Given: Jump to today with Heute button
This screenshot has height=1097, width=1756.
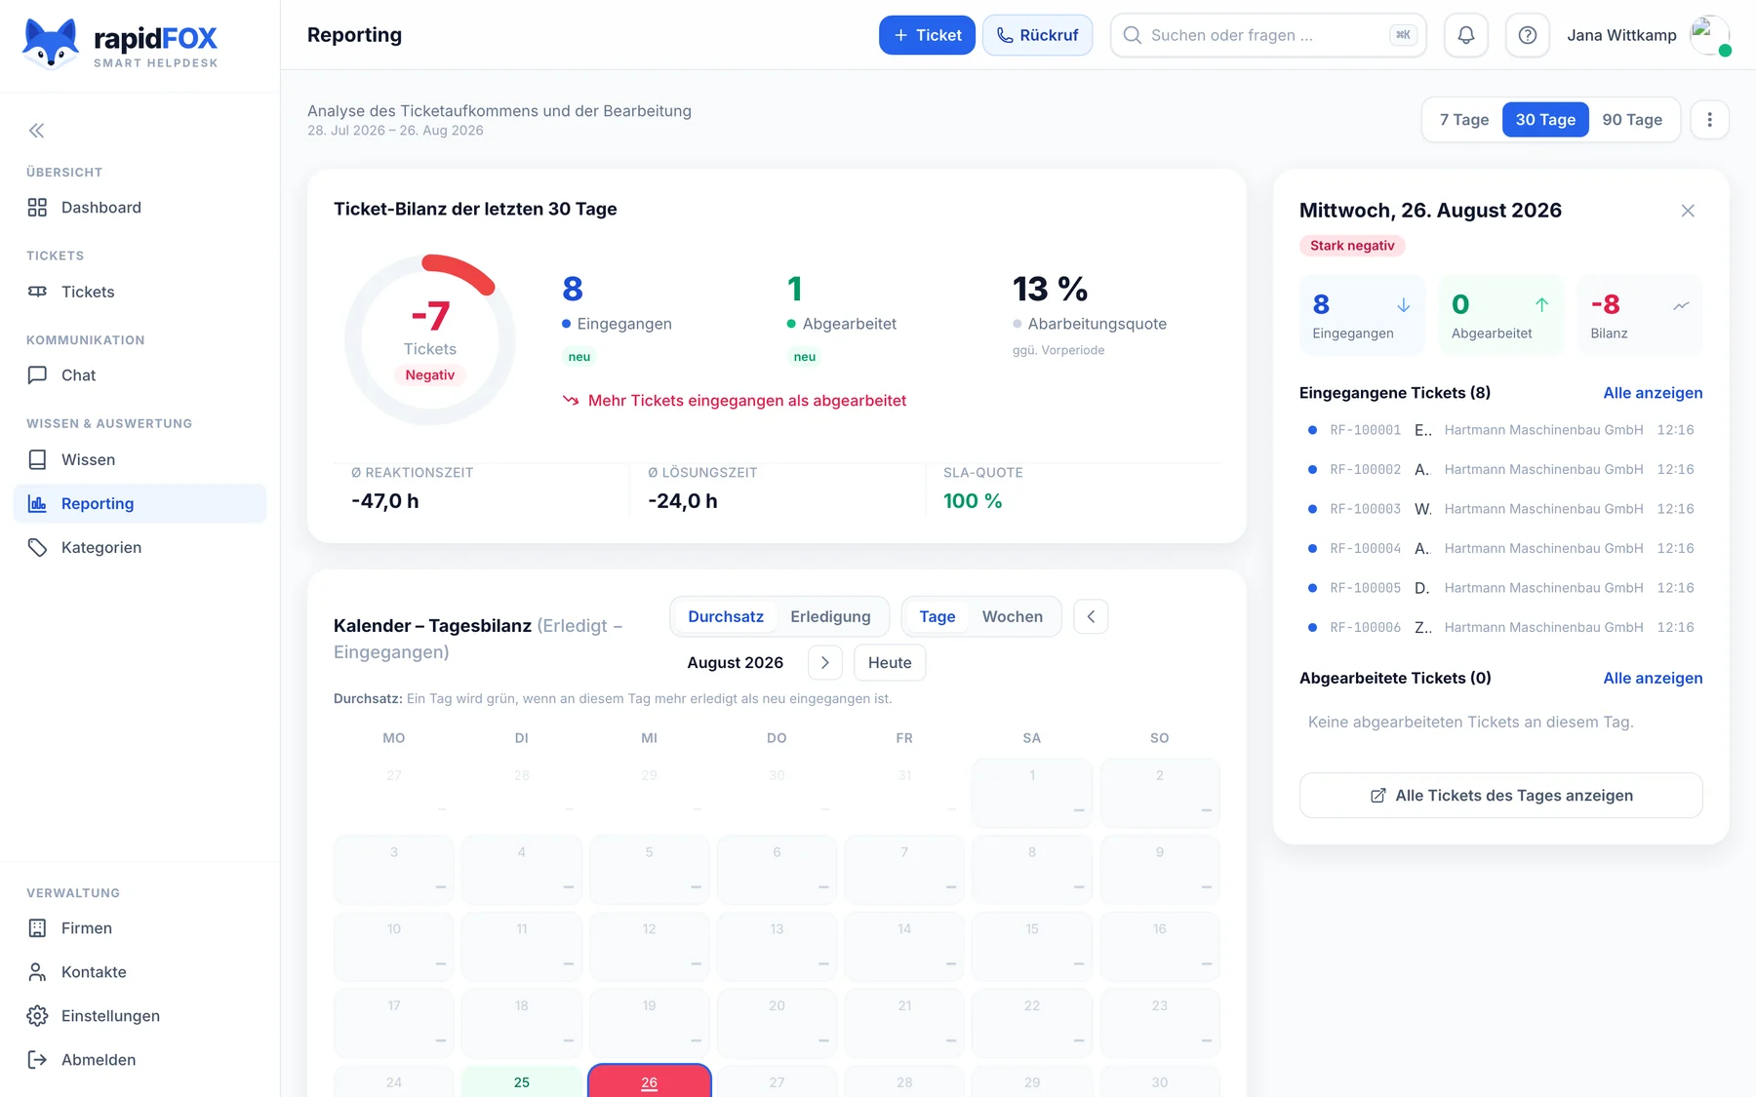Looking at the screenshot, I should tap(890, 663).
